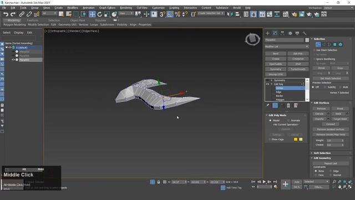The image size is (355, 200).
Task: Click the Get Stack Selection button
Action: 331,78
